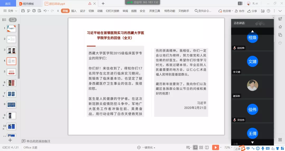
Task: Add a new slide with plus button
Action: tap(10, 140)
